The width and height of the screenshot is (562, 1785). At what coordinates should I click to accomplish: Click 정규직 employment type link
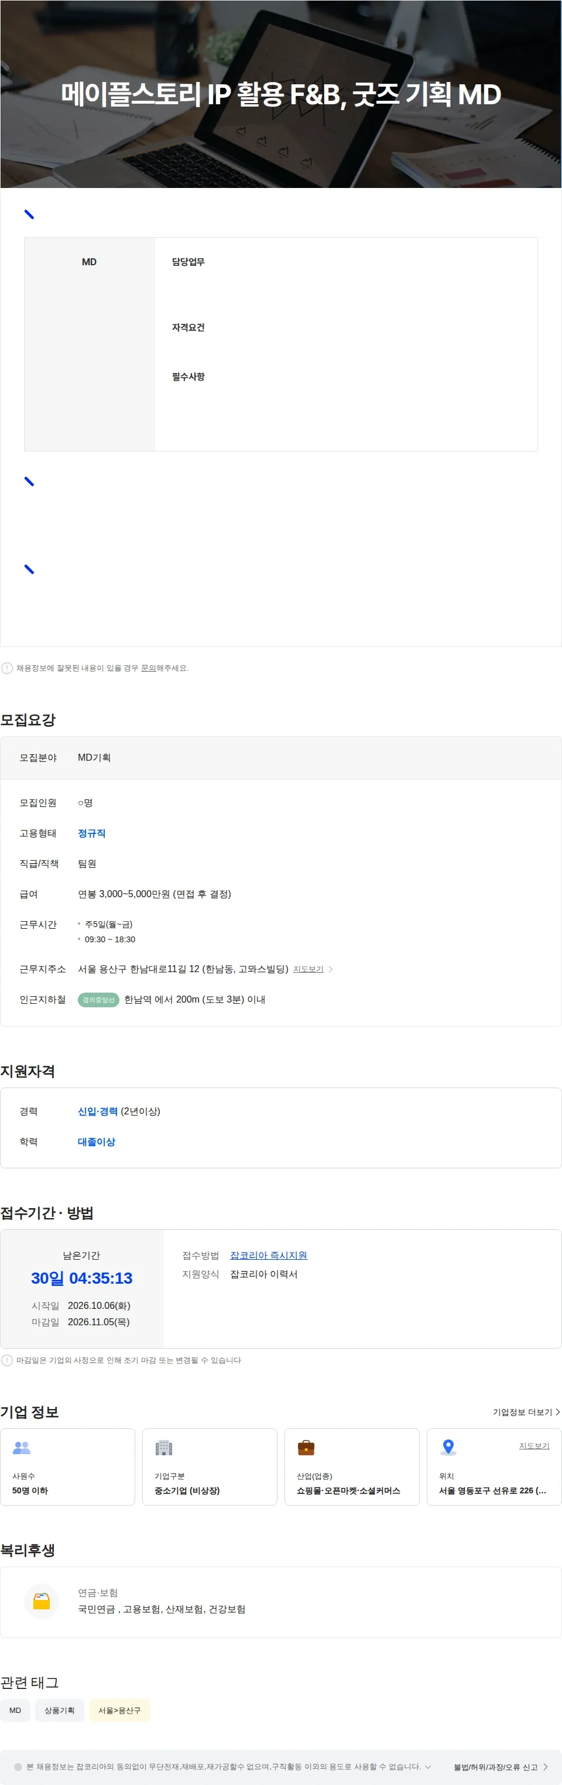pos(91,833)
